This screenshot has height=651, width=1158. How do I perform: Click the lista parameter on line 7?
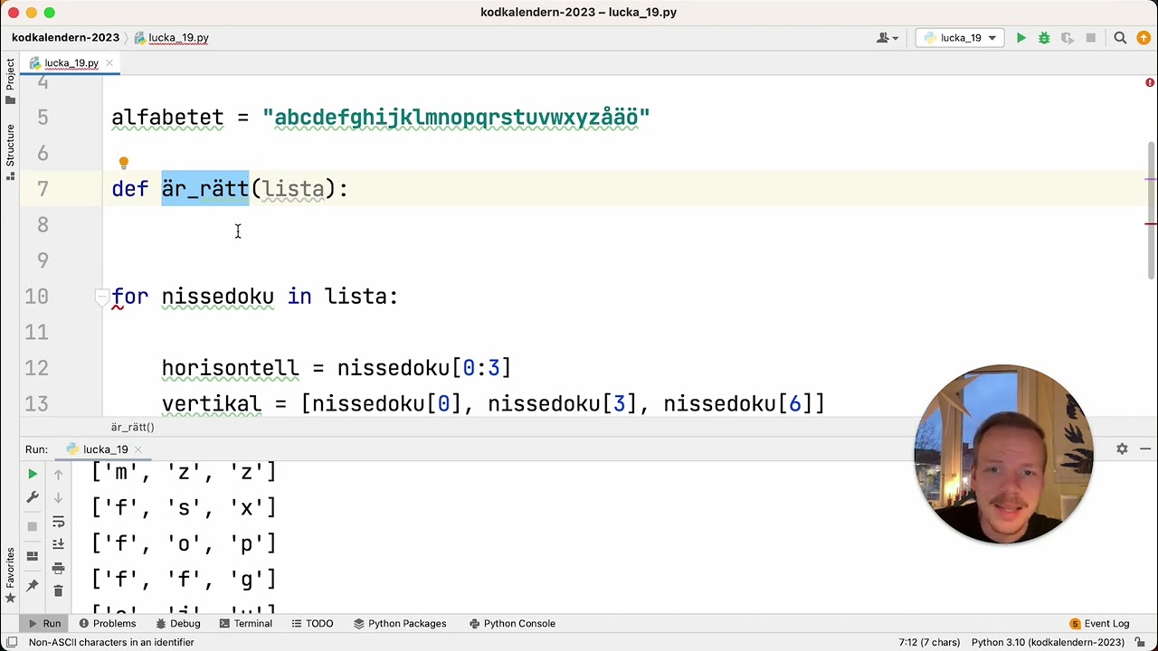(293, 189)
